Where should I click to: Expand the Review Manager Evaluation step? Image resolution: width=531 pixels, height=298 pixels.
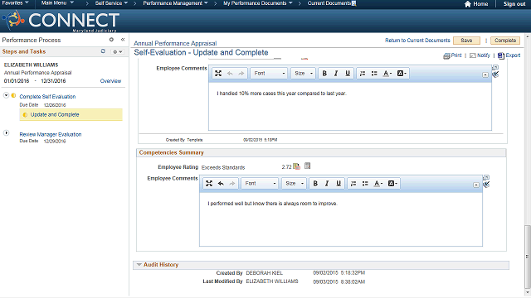(6, 132)
